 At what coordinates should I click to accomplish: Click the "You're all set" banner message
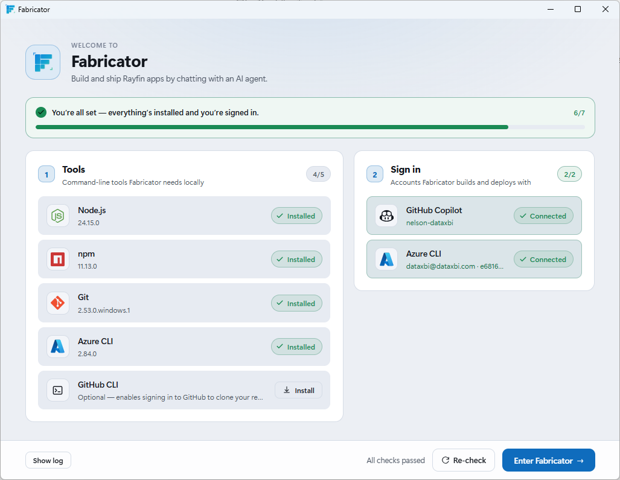point(155,112)
